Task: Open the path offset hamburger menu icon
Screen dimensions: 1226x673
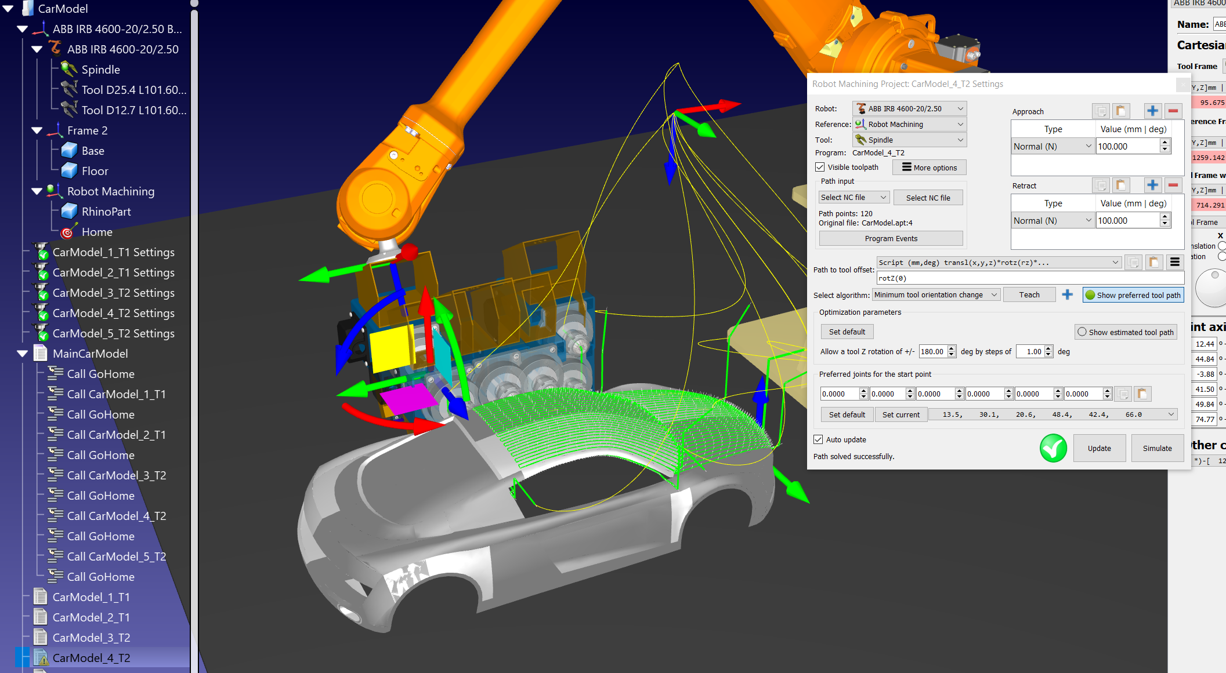Action: [x=1174, y=262]
